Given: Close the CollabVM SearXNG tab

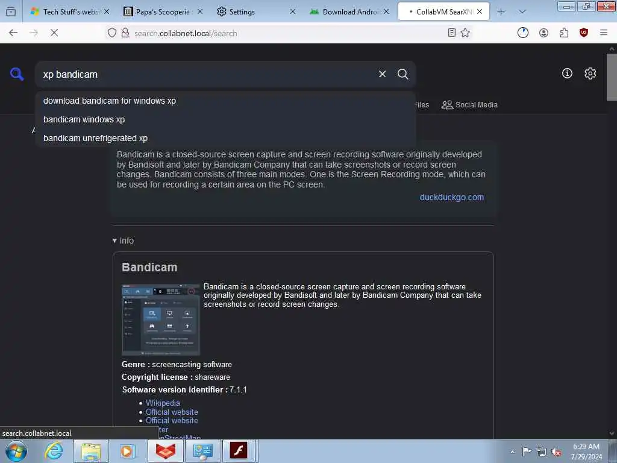Looking at the screenshot, I should pyautogui.click(x=480, y=12).
